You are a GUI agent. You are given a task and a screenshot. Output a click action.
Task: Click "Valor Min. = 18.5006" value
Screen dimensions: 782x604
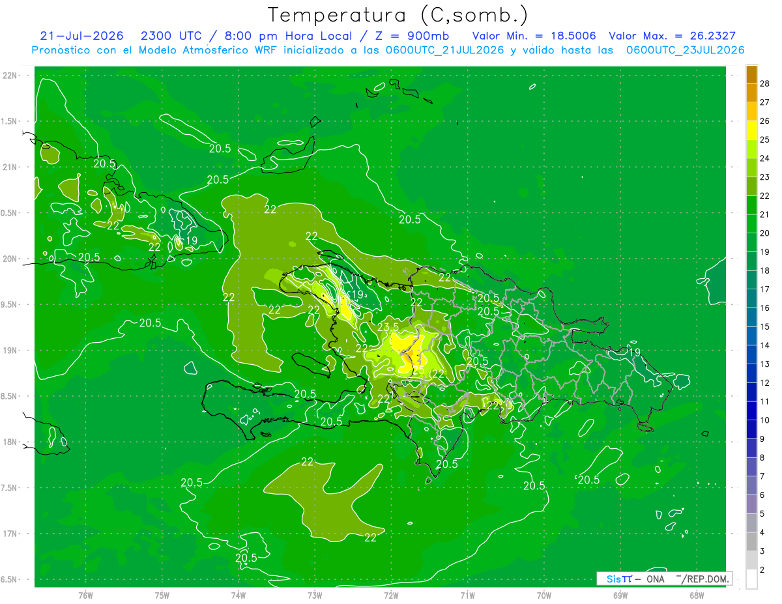point(534,36)
